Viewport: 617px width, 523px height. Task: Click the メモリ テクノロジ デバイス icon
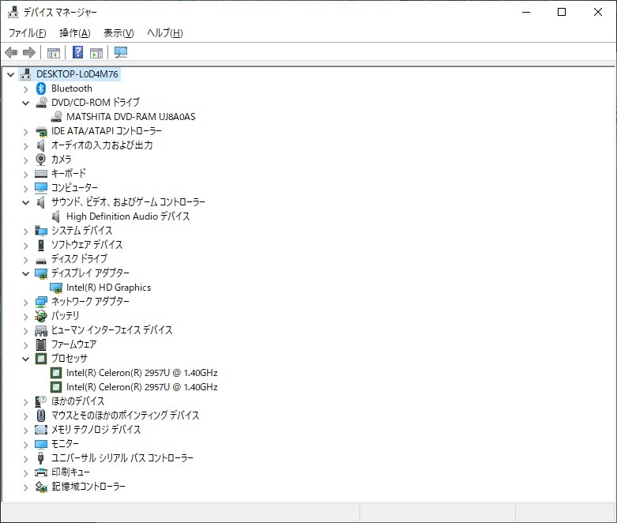point(41,429)
